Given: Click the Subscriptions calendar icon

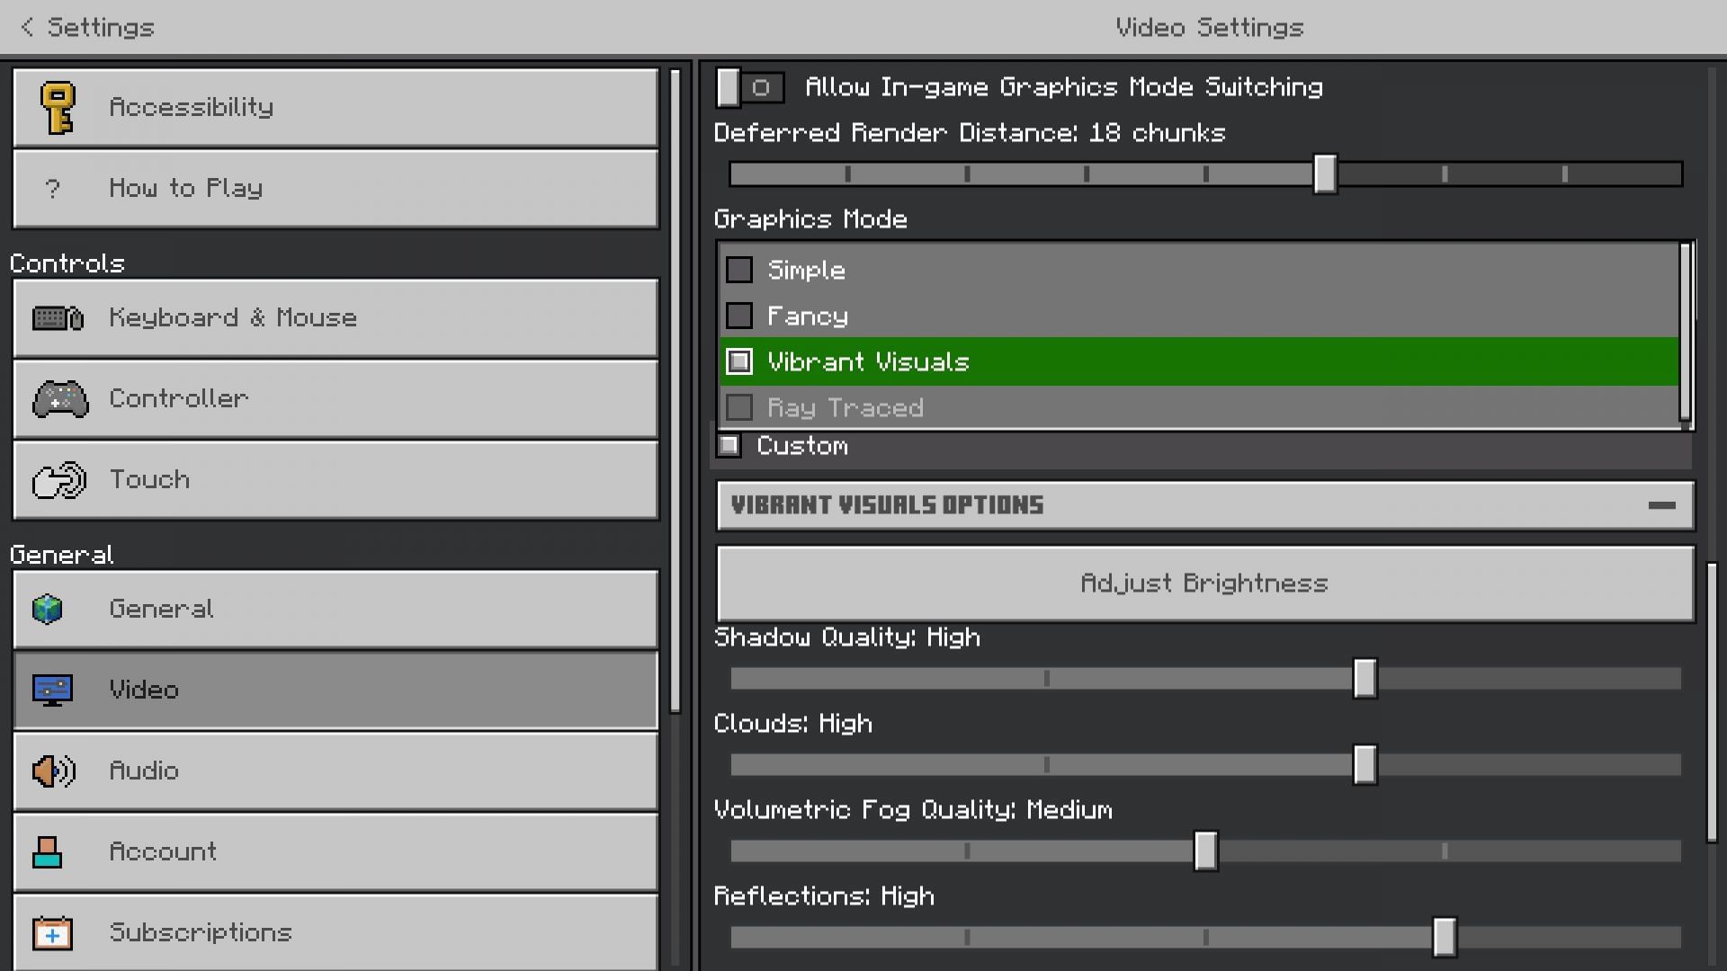Looking at the screenshot, I should point(52,933).
